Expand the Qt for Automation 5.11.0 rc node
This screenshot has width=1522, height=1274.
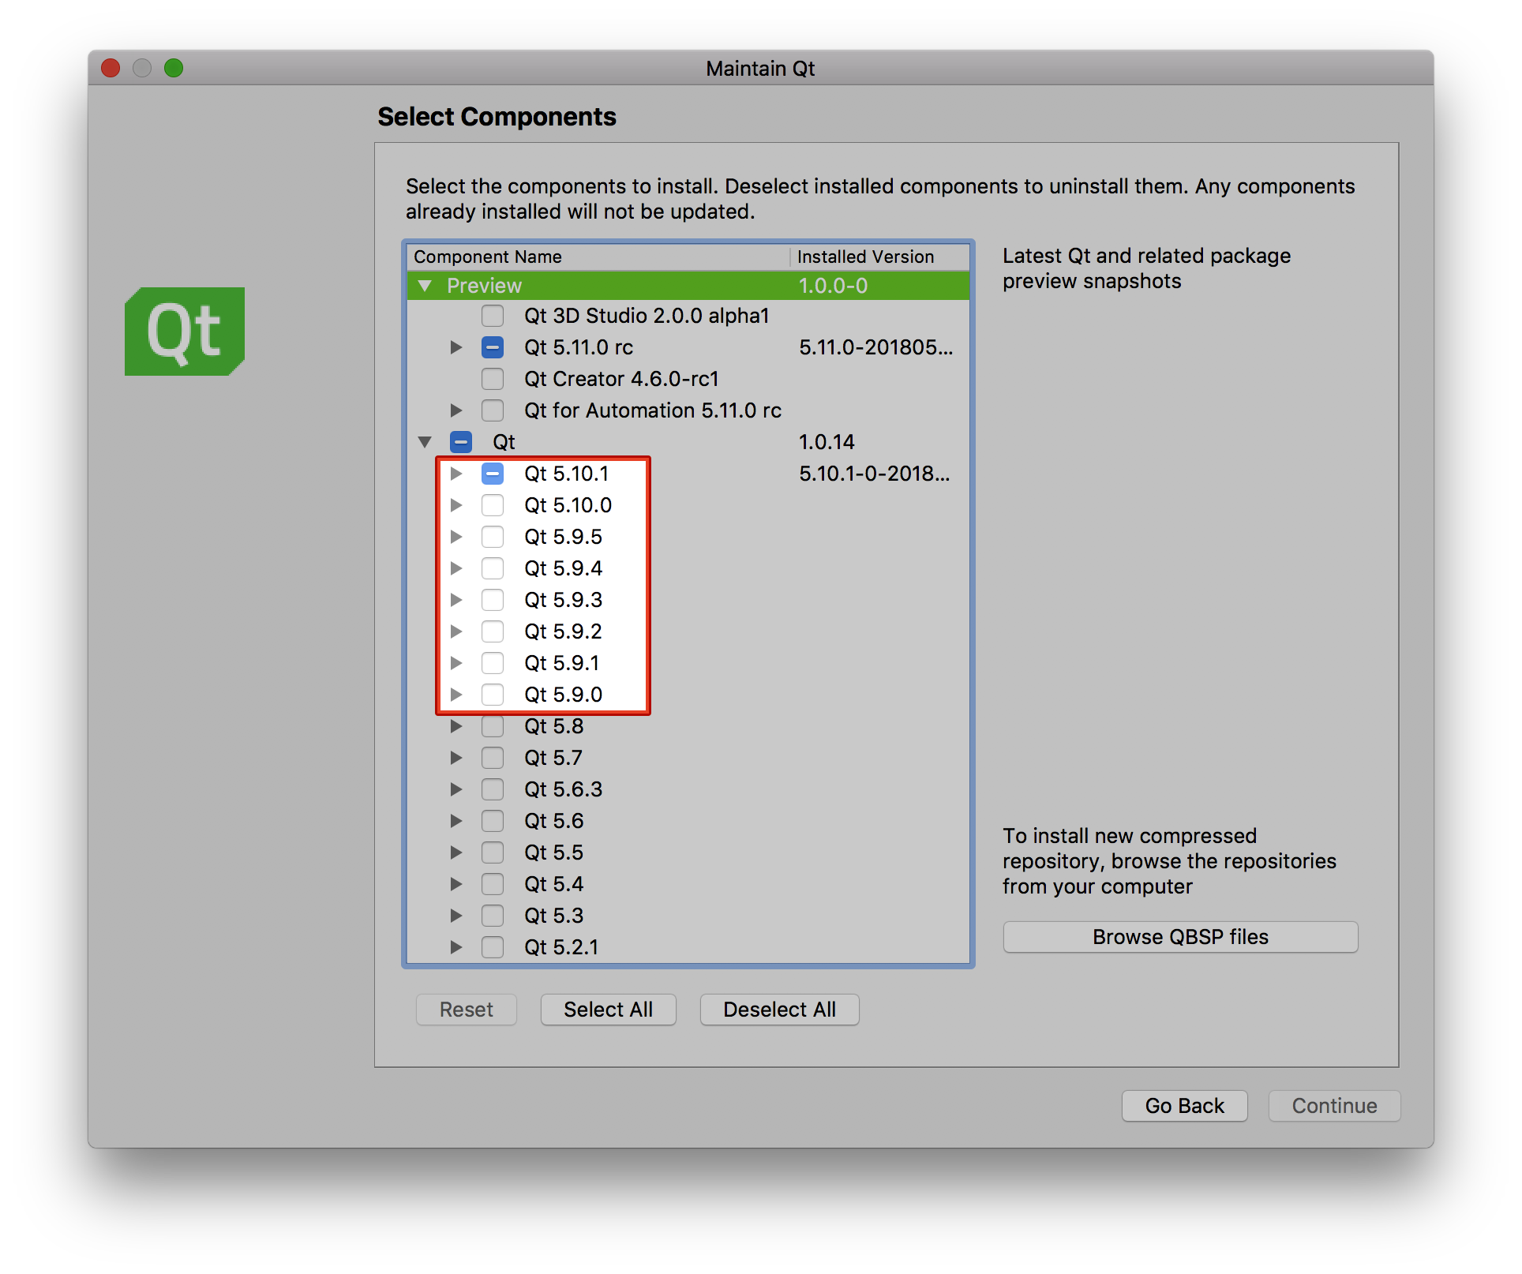tap(456, 410)
